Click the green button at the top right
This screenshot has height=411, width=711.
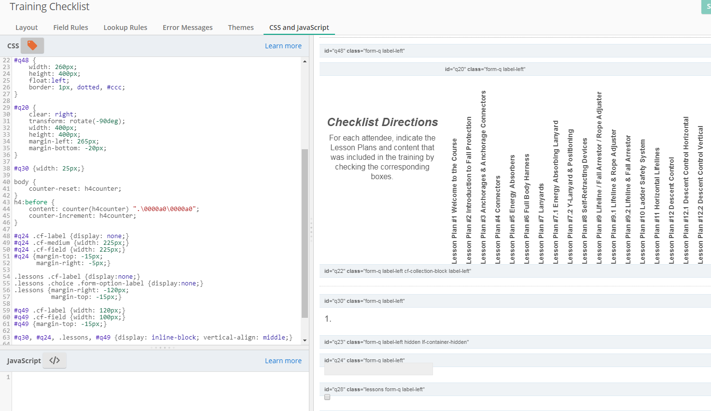[706, 7]
